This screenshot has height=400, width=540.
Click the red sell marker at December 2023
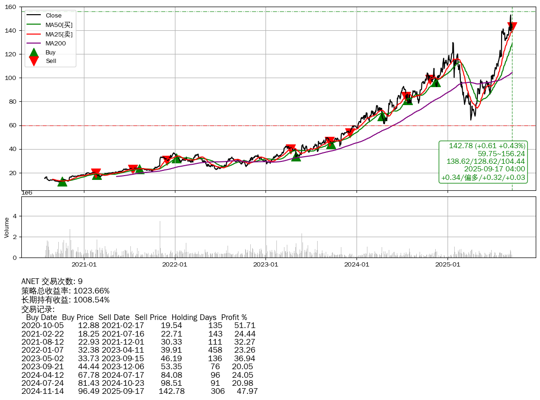point(350,133)
